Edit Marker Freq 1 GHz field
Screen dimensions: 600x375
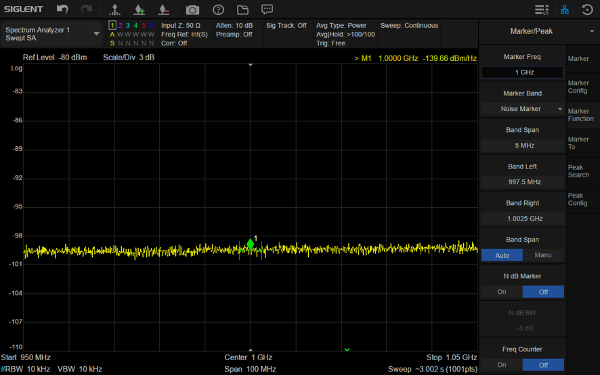pos(522,72)
